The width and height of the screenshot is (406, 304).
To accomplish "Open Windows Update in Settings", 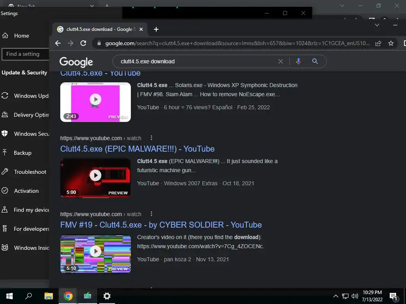I will coord(25,96).
